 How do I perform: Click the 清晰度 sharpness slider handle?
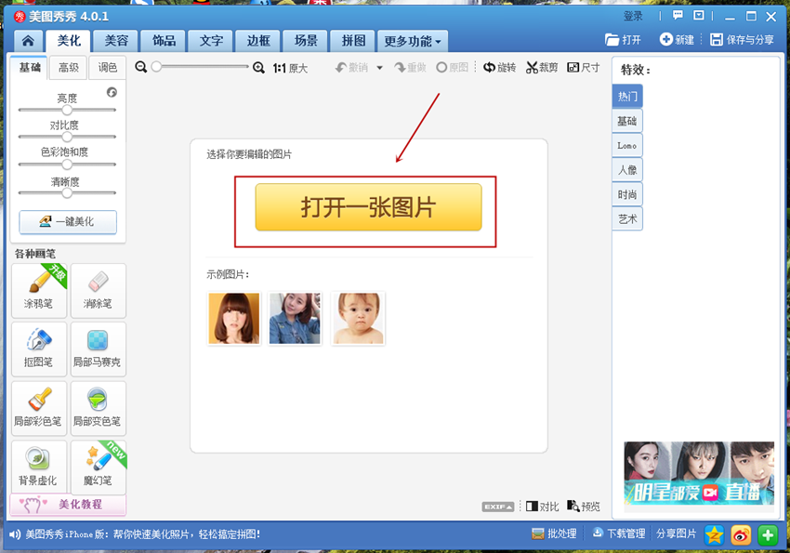coord(67,192)
